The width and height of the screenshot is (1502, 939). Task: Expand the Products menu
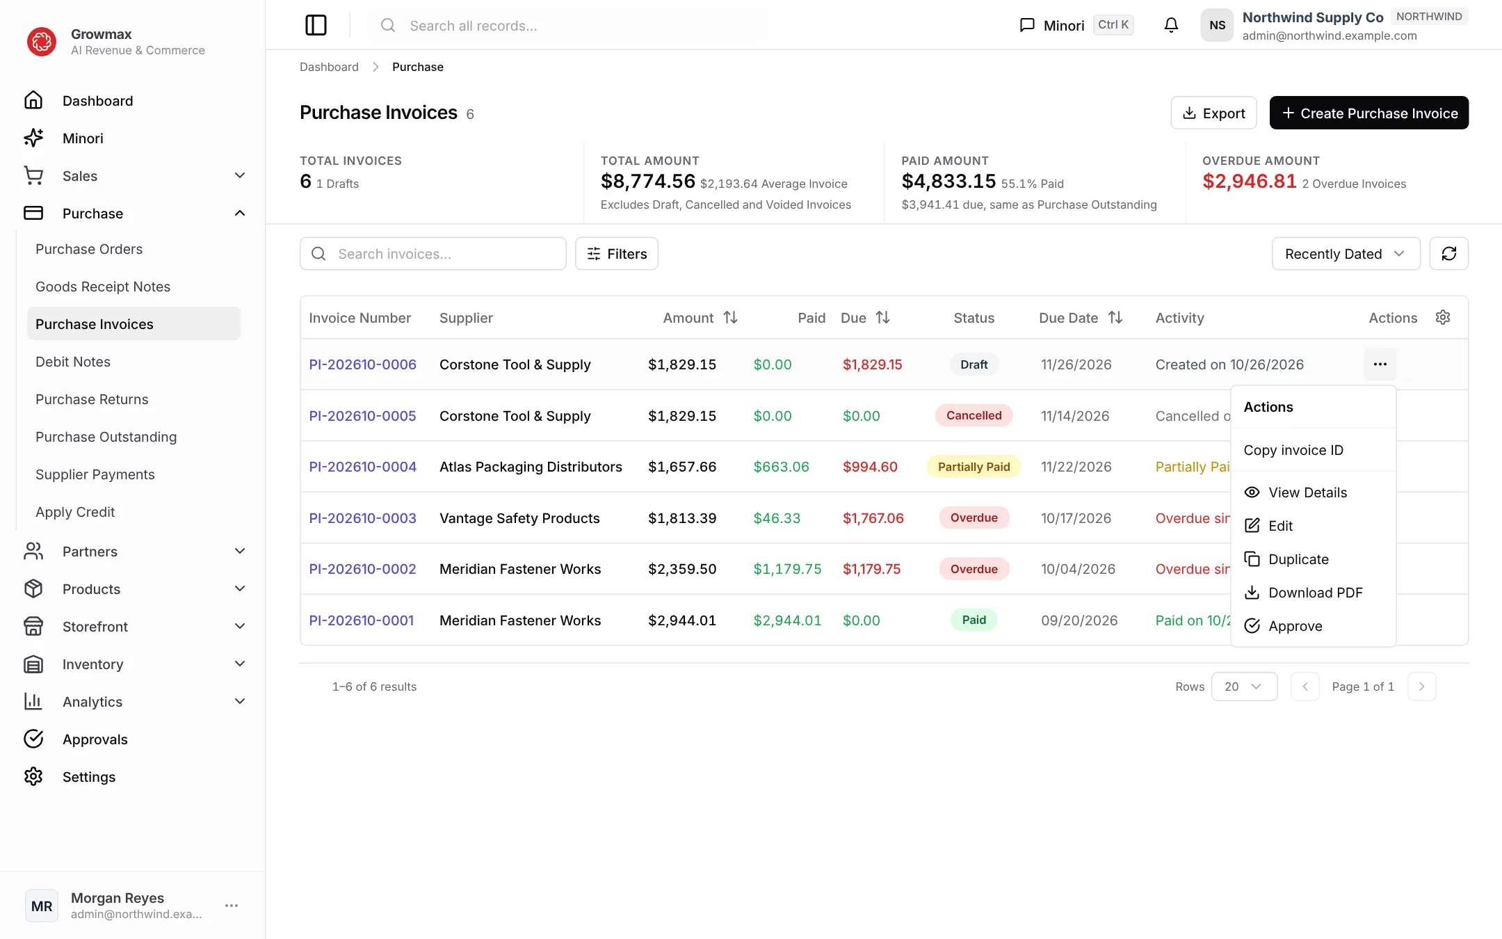(x=132, y=588)
